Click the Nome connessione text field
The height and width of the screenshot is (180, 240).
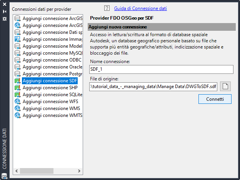tap(162, 69)
